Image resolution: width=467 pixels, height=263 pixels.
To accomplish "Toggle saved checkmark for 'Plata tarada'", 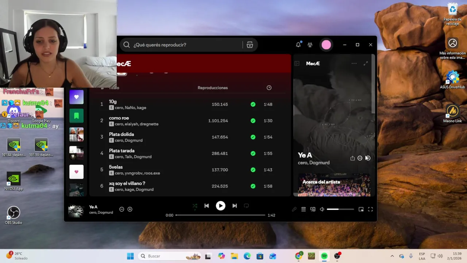I will click(253, 153).
